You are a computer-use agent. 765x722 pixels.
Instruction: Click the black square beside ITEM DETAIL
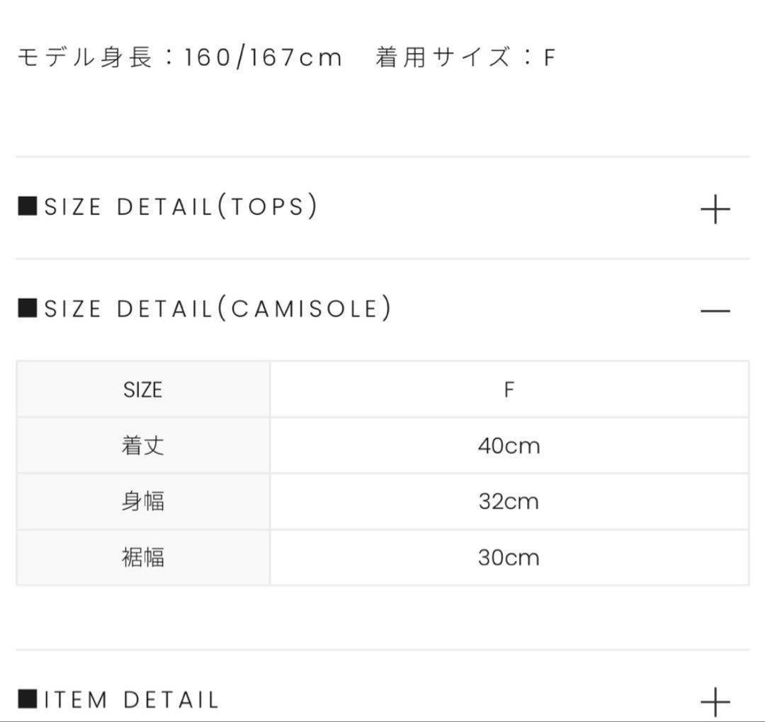click(27, 700)
